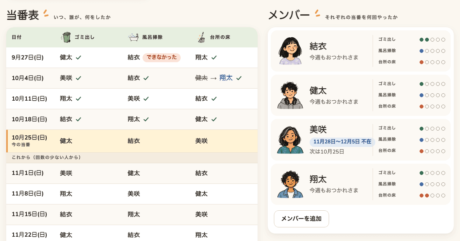The image size is (460, 241).
Task: Select the 11月22日(日) date cell
Action: tap(30, 235)
